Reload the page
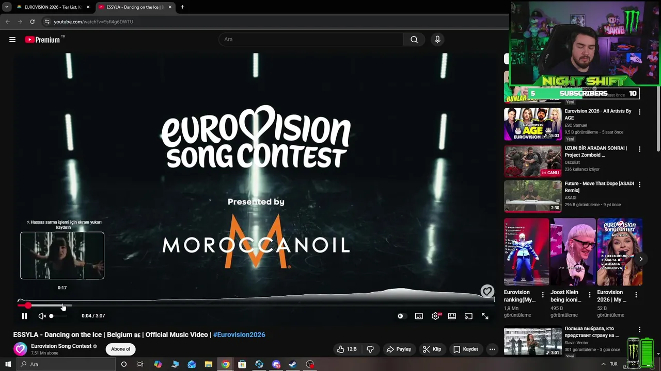Viewport: 661px width, 371px height. tap(32, 22)
